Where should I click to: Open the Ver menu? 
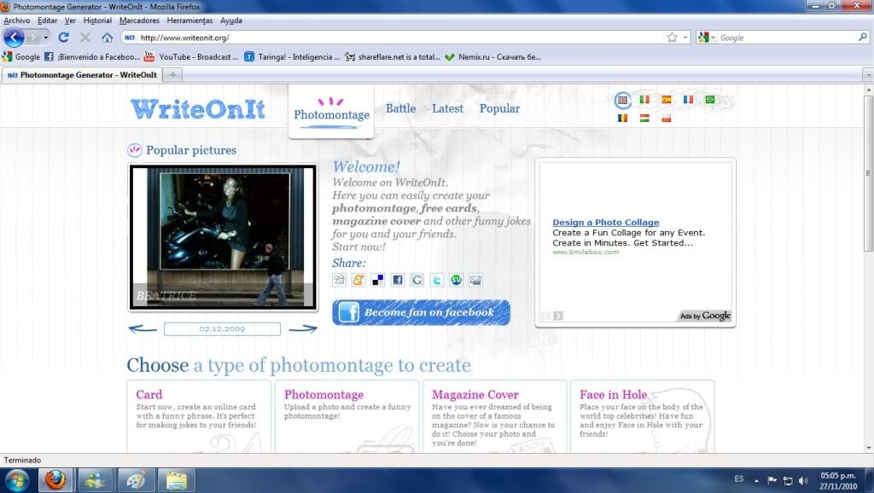pyautogui.click(x=70, y=20)
